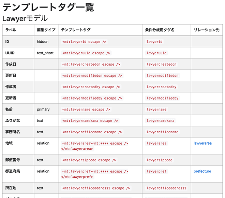Select the 更新日 label cell
Screen dimensions: 225x198
tap(18, 75)
